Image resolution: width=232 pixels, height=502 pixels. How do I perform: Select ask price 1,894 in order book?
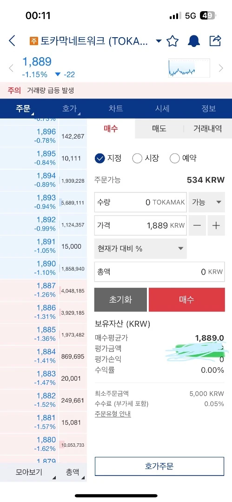click(x=29, y=180)
